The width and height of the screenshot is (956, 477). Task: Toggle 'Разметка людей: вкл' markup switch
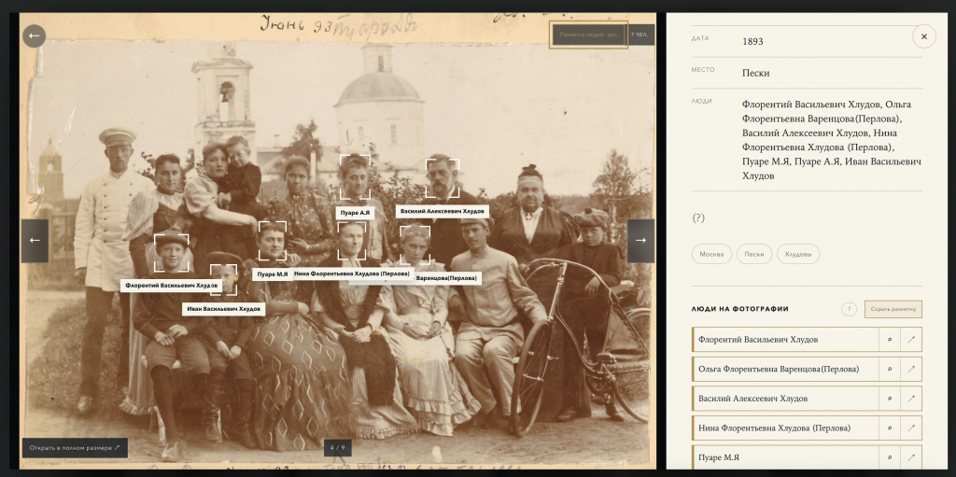(x=588, y=35)
